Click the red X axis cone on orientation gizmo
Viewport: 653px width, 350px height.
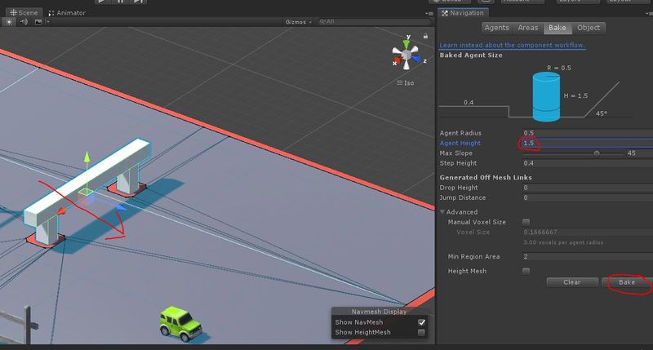tap(398, 61)
